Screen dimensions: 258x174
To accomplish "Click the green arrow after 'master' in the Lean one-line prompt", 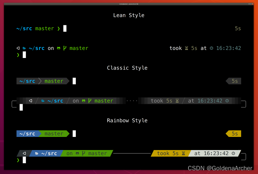I will pyautogui.click(x=59, y=29).
